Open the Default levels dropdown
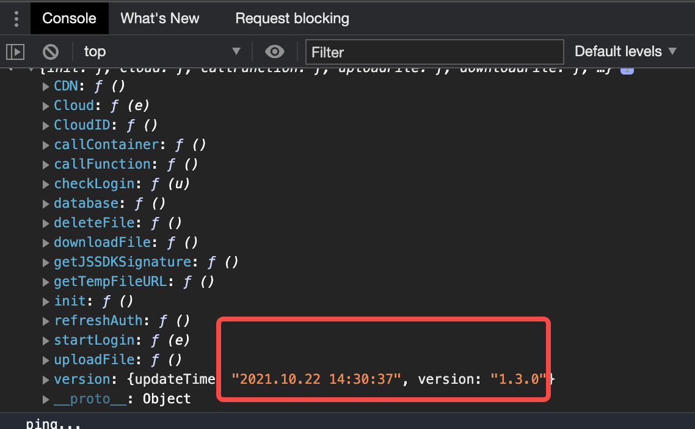 pyautogui.click(x=625, y=51)
